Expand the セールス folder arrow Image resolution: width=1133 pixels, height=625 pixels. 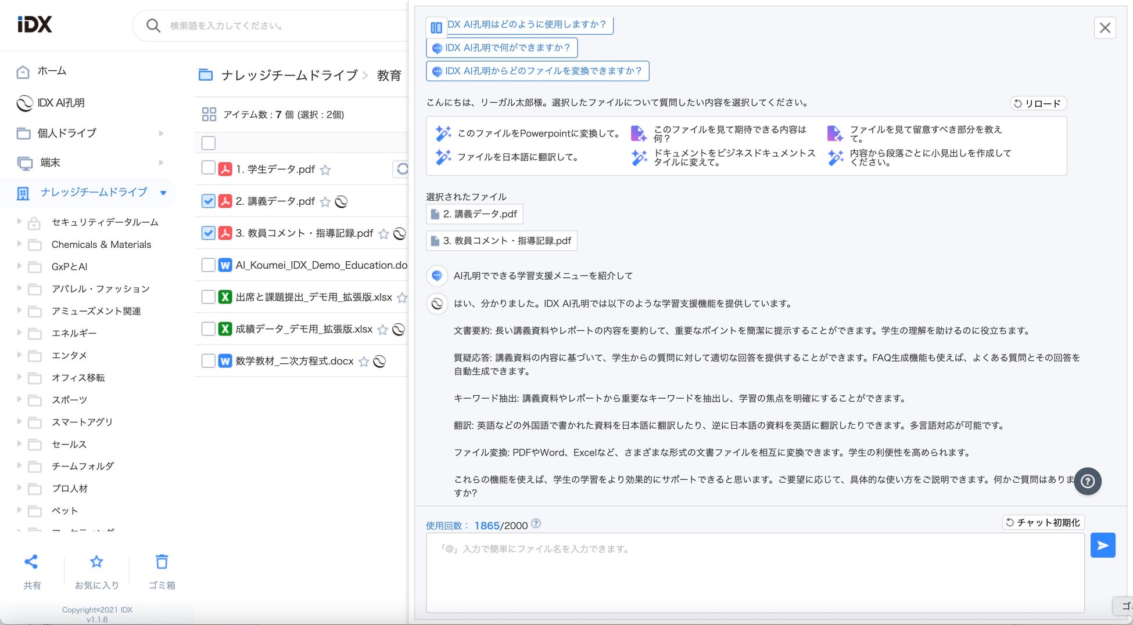(x=19, y=443)
